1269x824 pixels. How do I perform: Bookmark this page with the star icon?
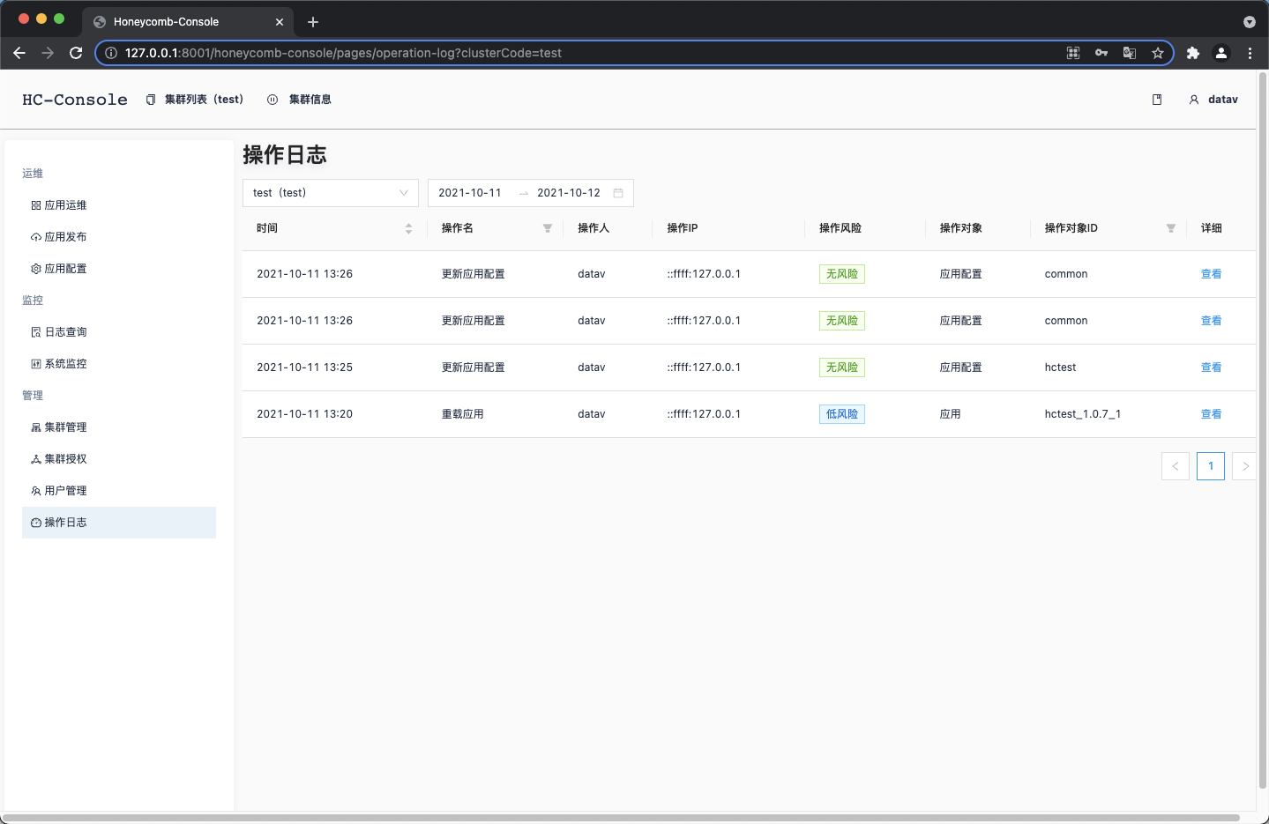coord(1158,53)
